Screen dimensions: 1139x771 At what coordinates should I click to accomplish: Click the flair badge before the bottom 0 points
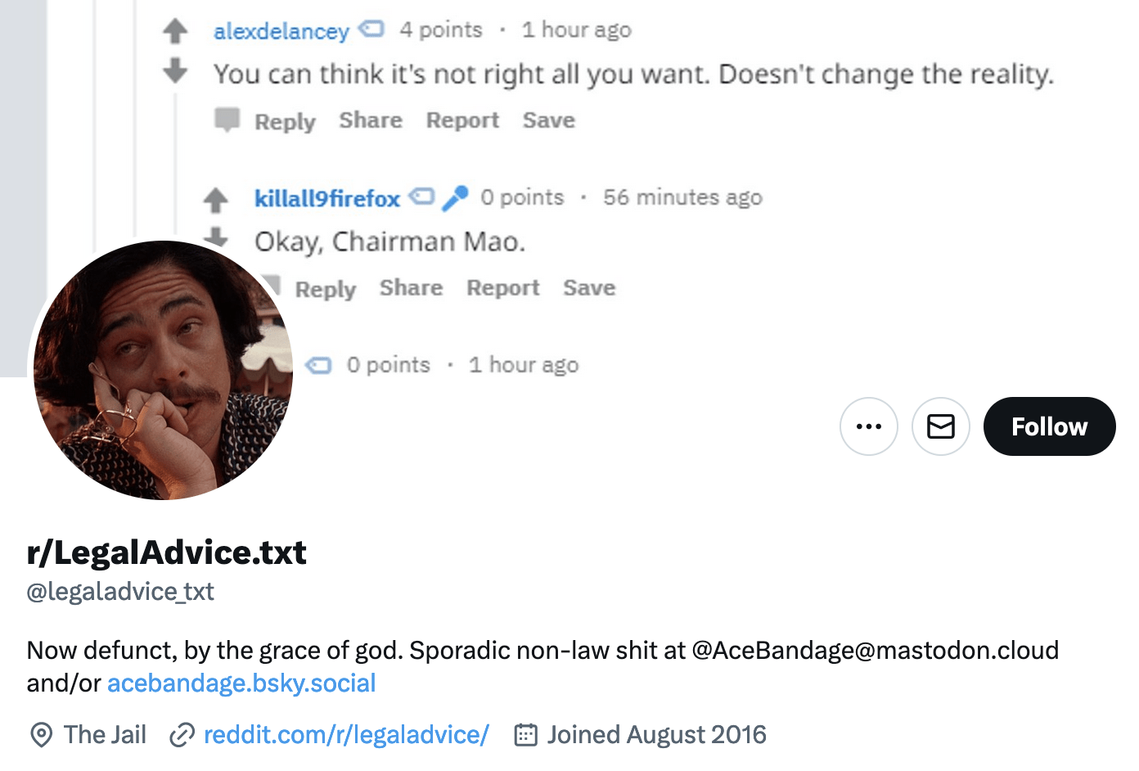tap(319, 365)
